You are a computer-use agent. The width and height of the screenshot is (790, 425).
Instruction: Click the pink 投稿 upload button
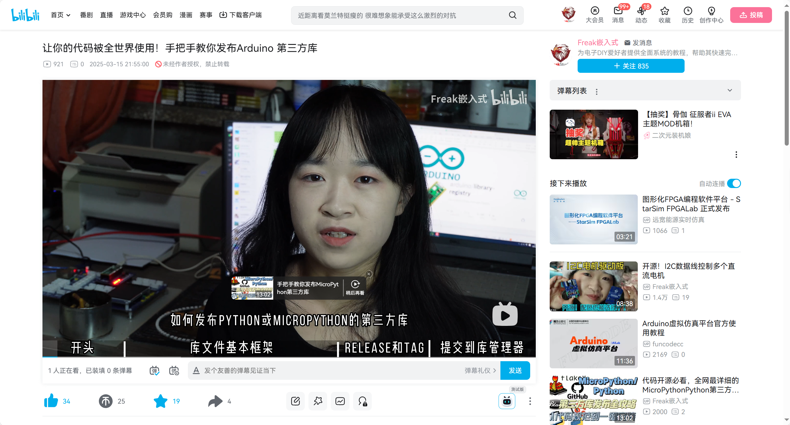tap(751, 15)
